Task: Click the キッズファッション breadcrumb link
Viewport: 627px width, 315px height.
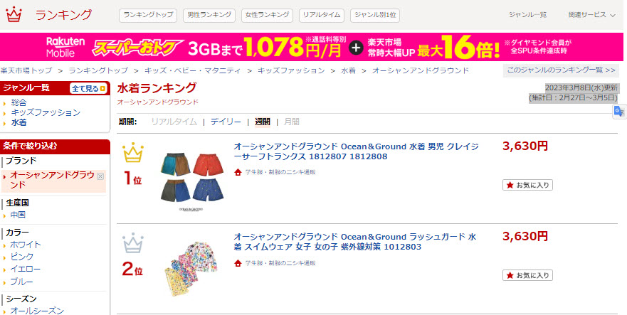Action: click(x=291, y=71)
